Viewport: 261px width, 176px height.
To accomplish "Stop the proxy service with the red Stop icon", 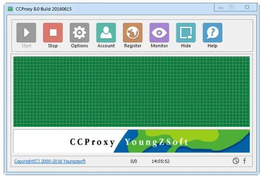I will (53, 32).
